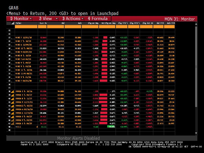The width and height of the screenshot is (204, 153).
Task: Click Curr Px value 51.025
Action: click(43, 49)
